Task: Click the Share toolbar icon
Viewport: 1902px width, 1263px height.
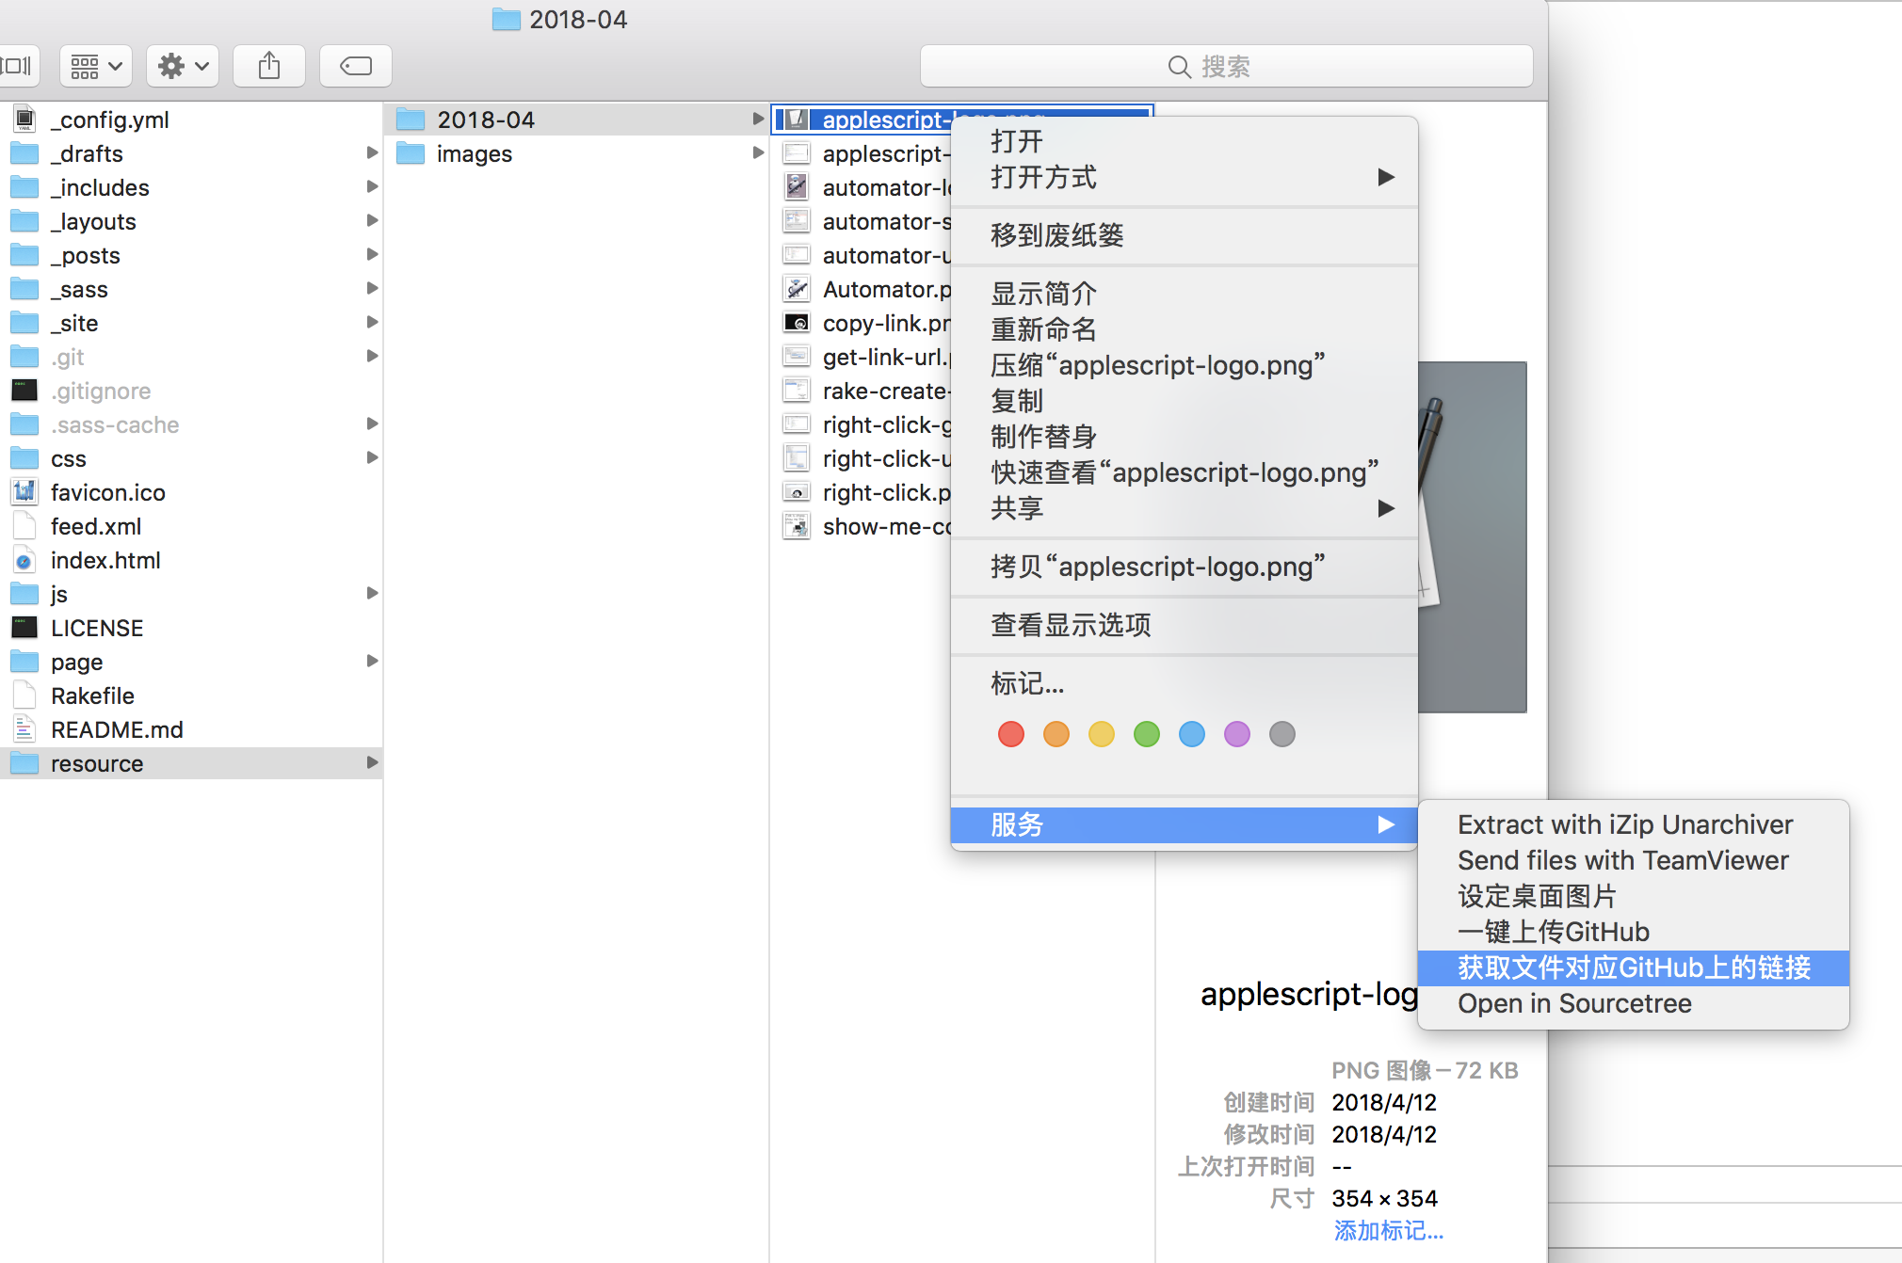Action: point(269,66)
